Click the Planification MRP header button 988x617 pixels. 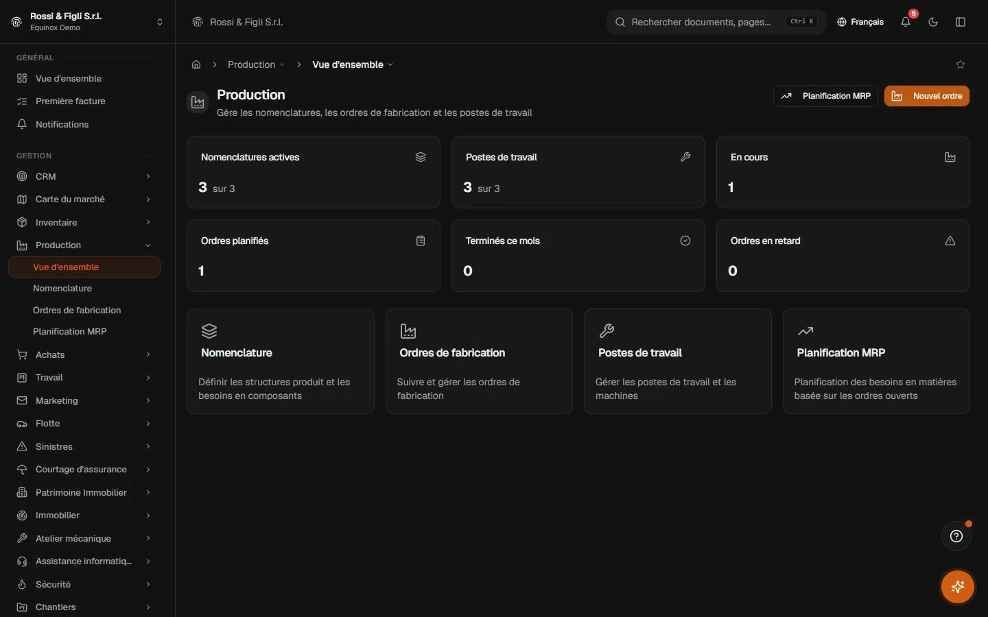[x=825, y=96]
